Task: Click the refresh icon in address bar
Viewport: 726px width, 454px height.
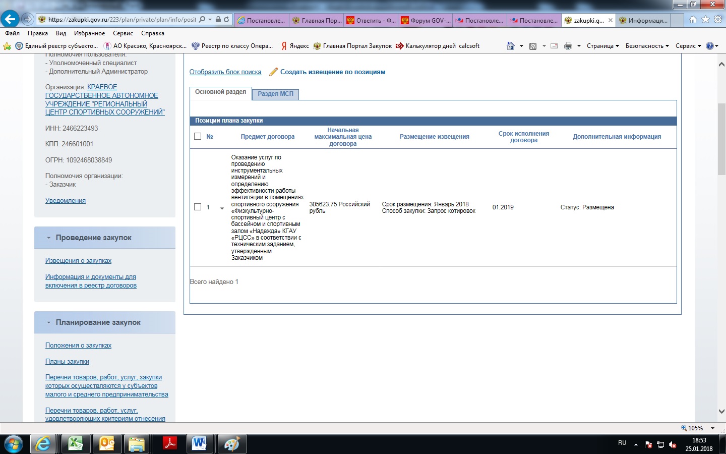Action: [x=226, y=20]
